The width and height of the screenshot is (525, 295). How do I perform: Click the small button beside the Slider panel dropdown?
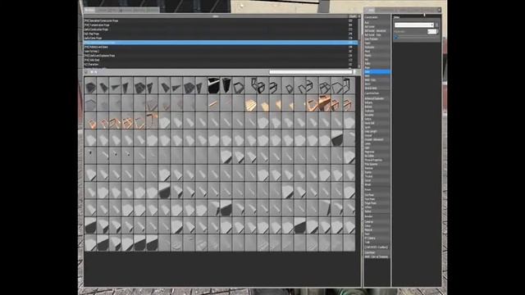(x=436, y=25)
